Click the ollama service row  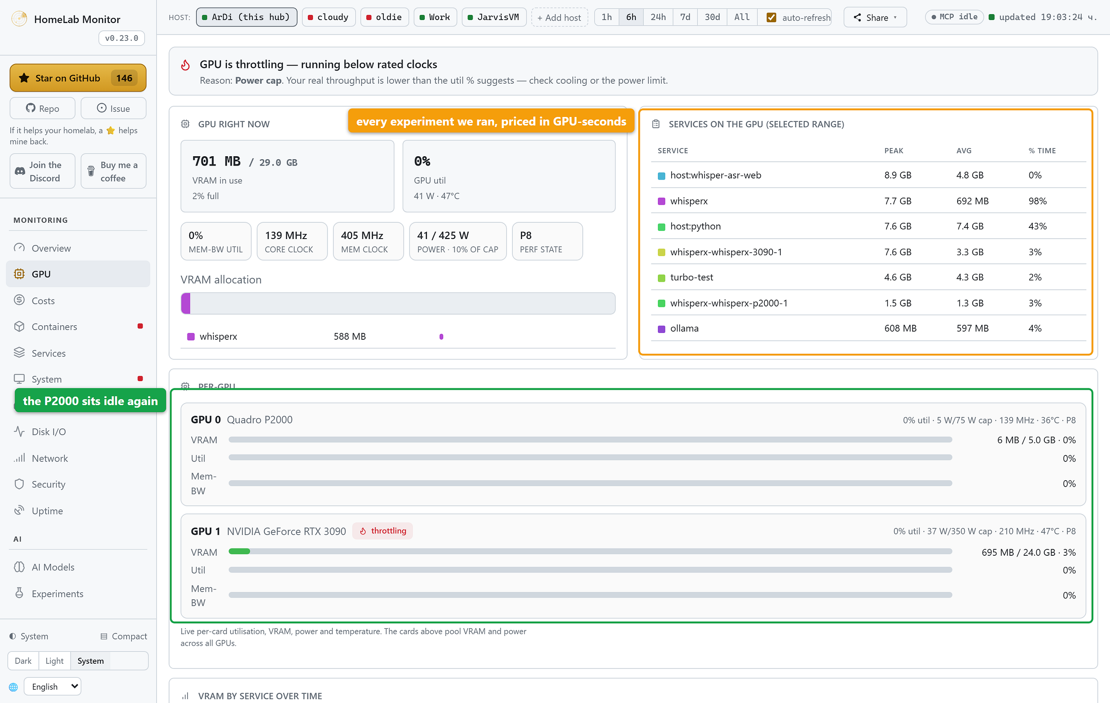tap(868, 328)
